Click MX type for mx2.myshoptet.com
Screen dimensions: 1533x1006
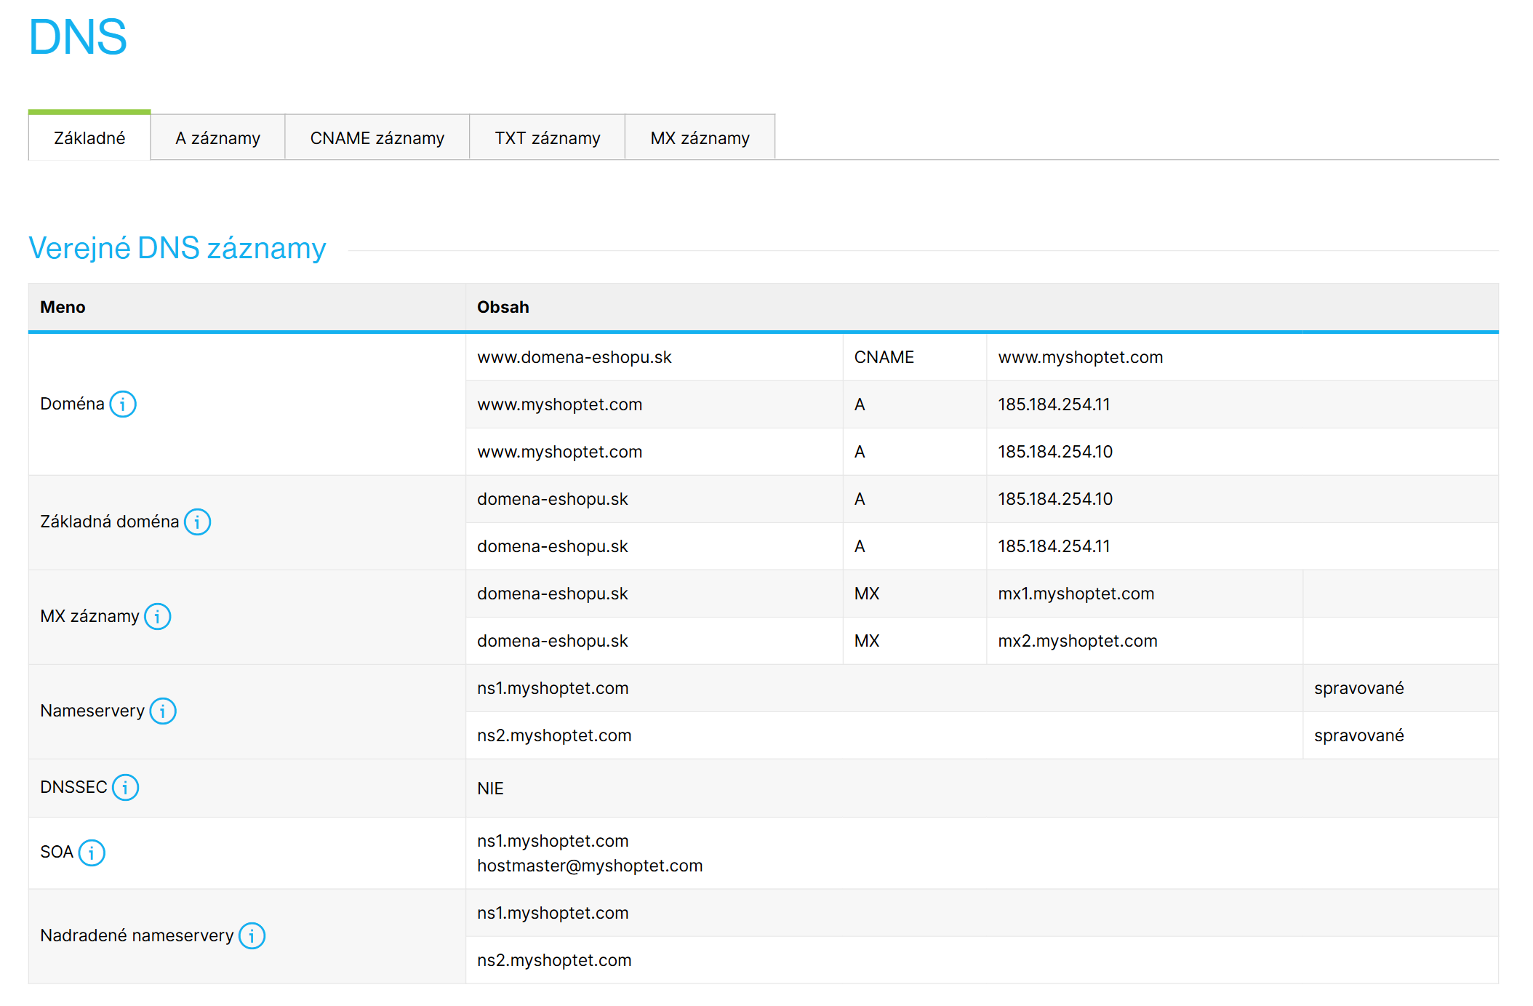pyautogui.click(x=867, y=641)
